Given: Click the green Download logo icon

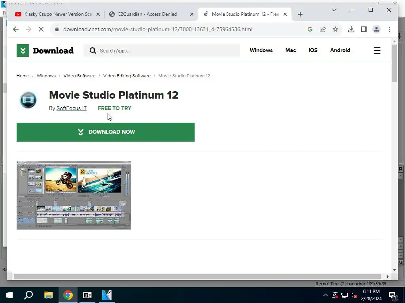Looking at the screenshot, I should point(23,50).
